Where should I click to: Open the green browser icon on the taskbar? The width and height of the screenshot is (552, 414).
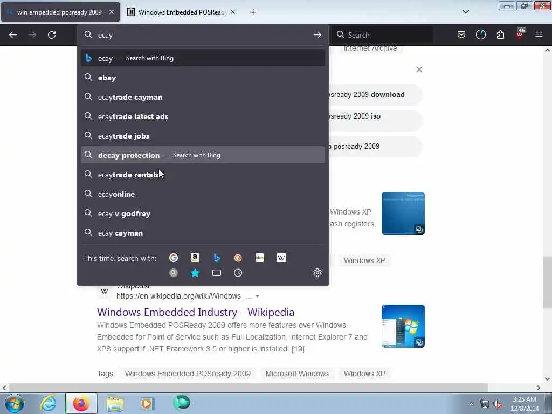(x=182, y=403)
